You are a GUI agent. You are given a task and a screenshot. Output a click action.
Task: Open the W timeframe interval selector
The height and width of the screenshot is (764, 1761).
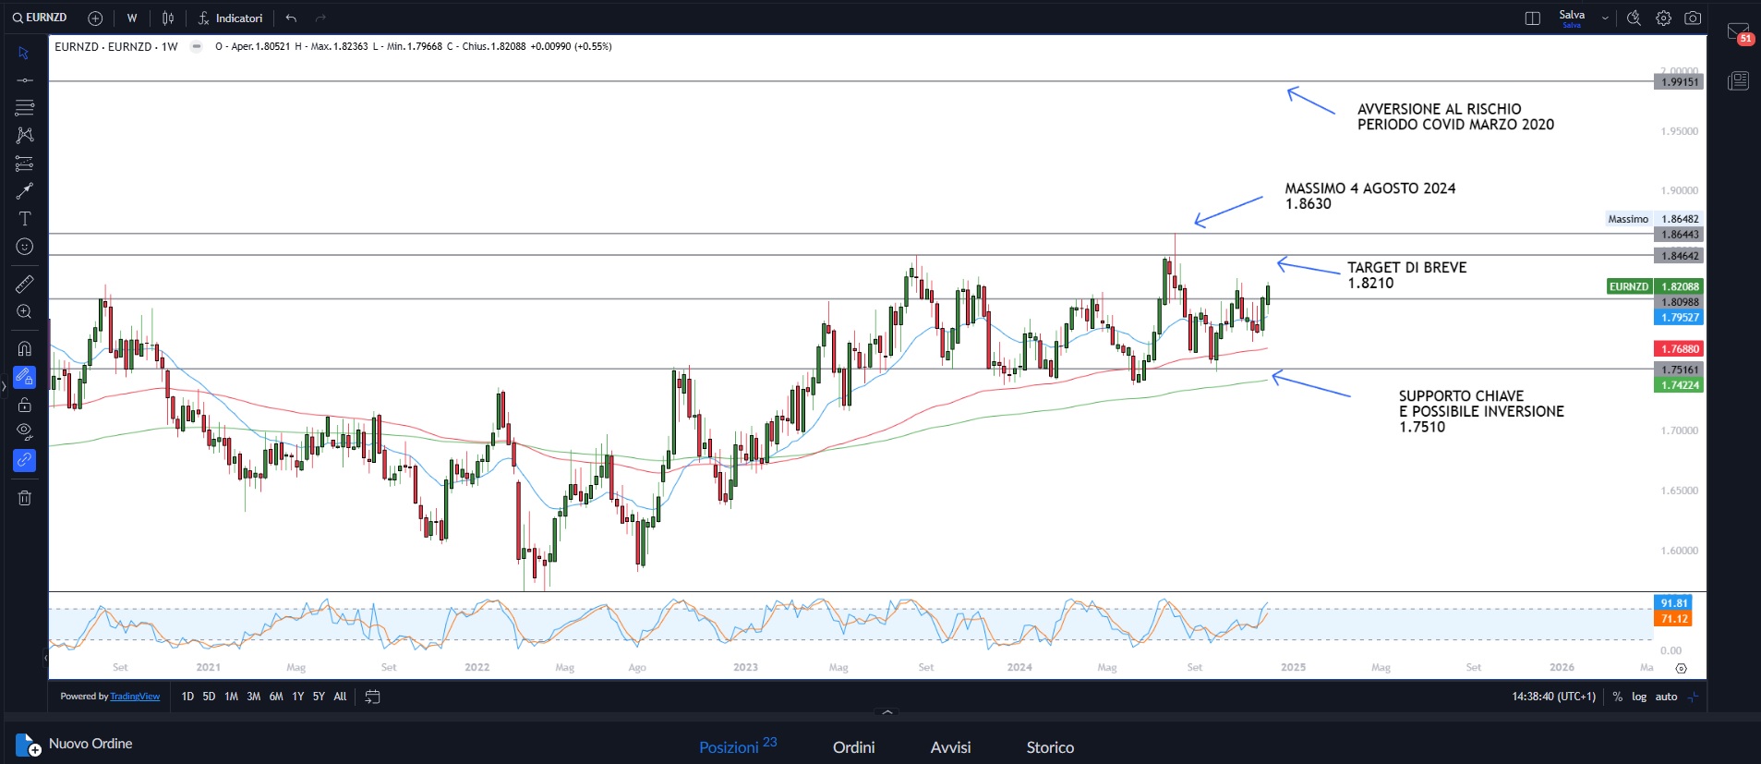coord(132,18)
